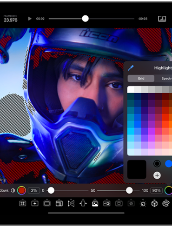172x228 pixels.
Task: Click the 90% highlights threshold field
Action: click(x=156, y=190)
